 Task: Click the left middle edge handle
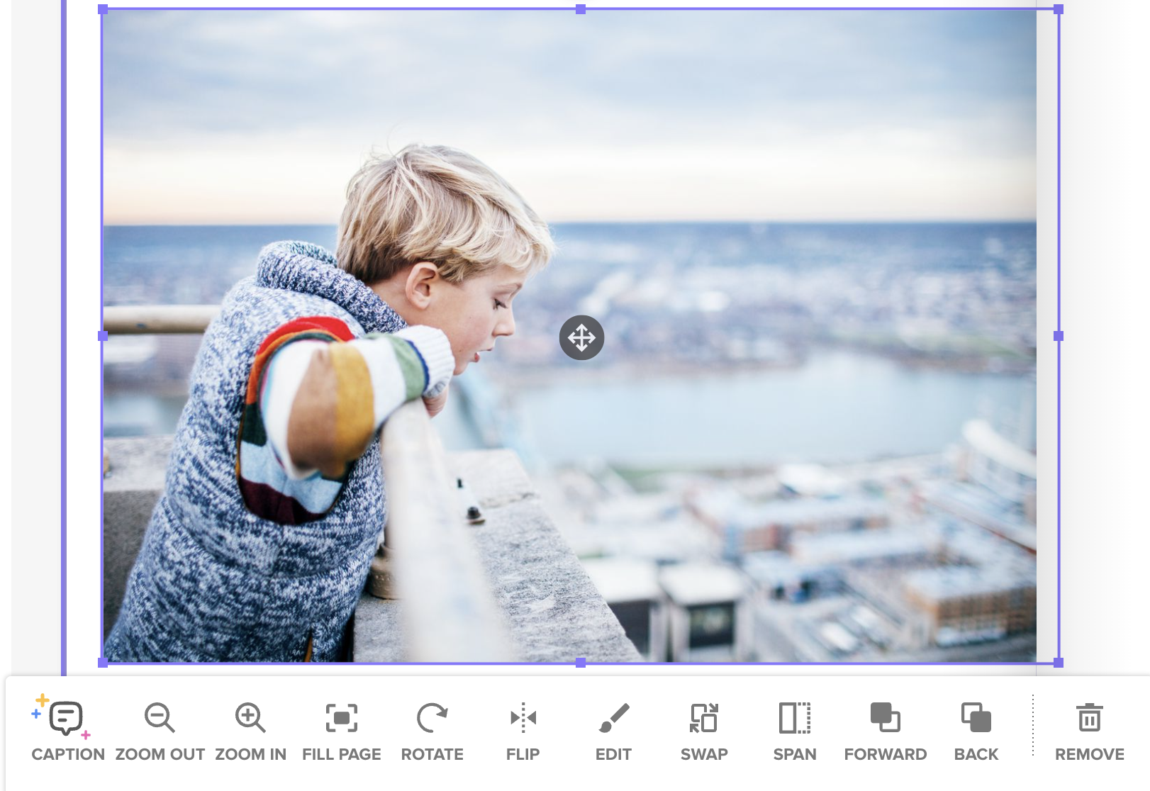click(103, 336)
